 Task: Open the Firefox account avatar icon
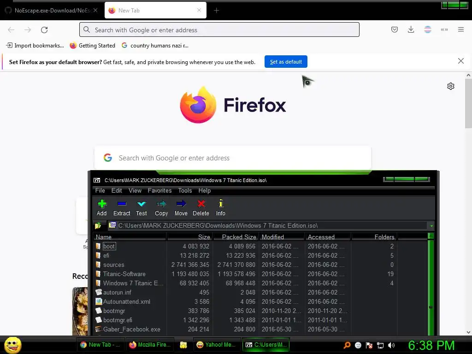pyautogui.click(x=427, y=29)
